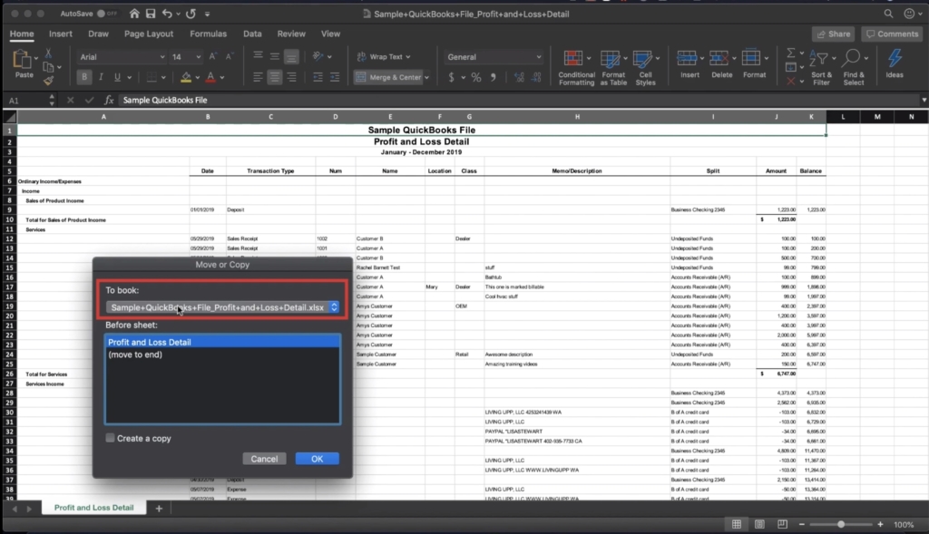Switch to Page Layout view icon
The image size is (929, 534).
[759, 525]
